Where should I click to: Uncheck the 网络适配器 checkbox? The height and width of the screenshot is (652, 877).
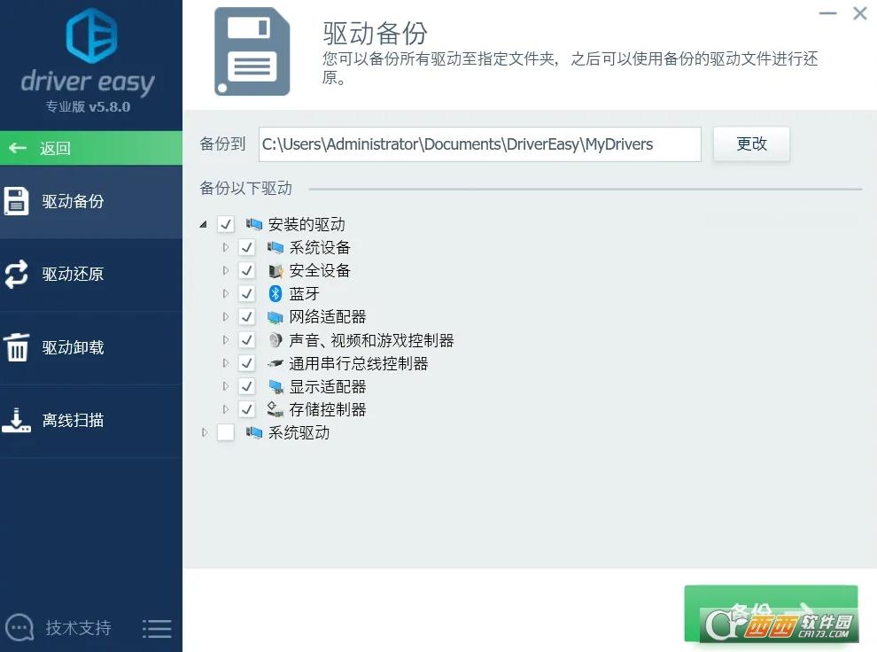point(246,317)
